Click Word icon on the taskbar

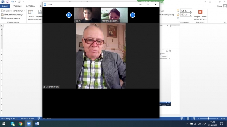37,124
